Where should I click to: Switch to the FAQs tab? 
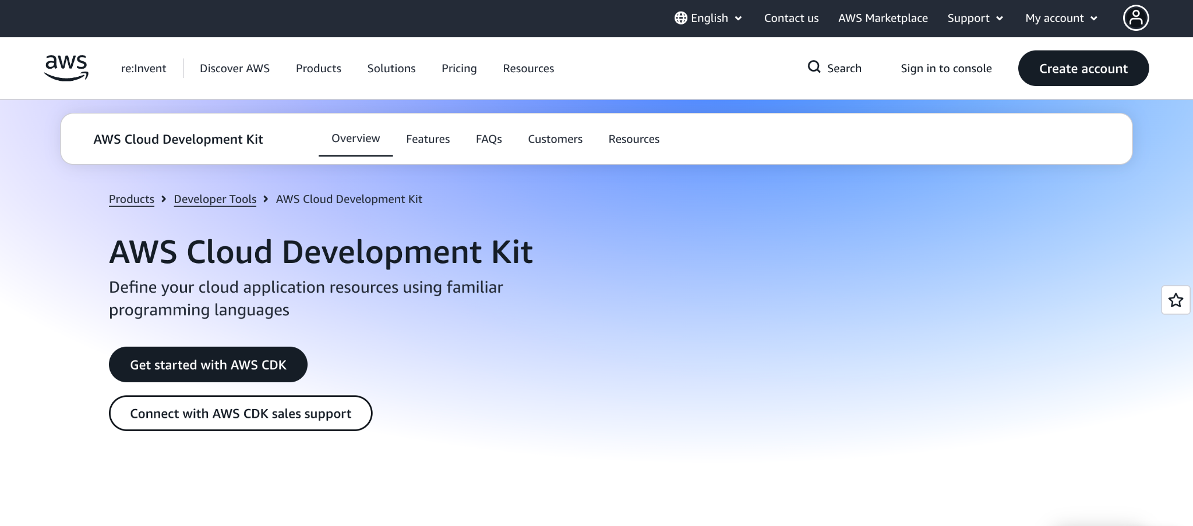[489, 139]
